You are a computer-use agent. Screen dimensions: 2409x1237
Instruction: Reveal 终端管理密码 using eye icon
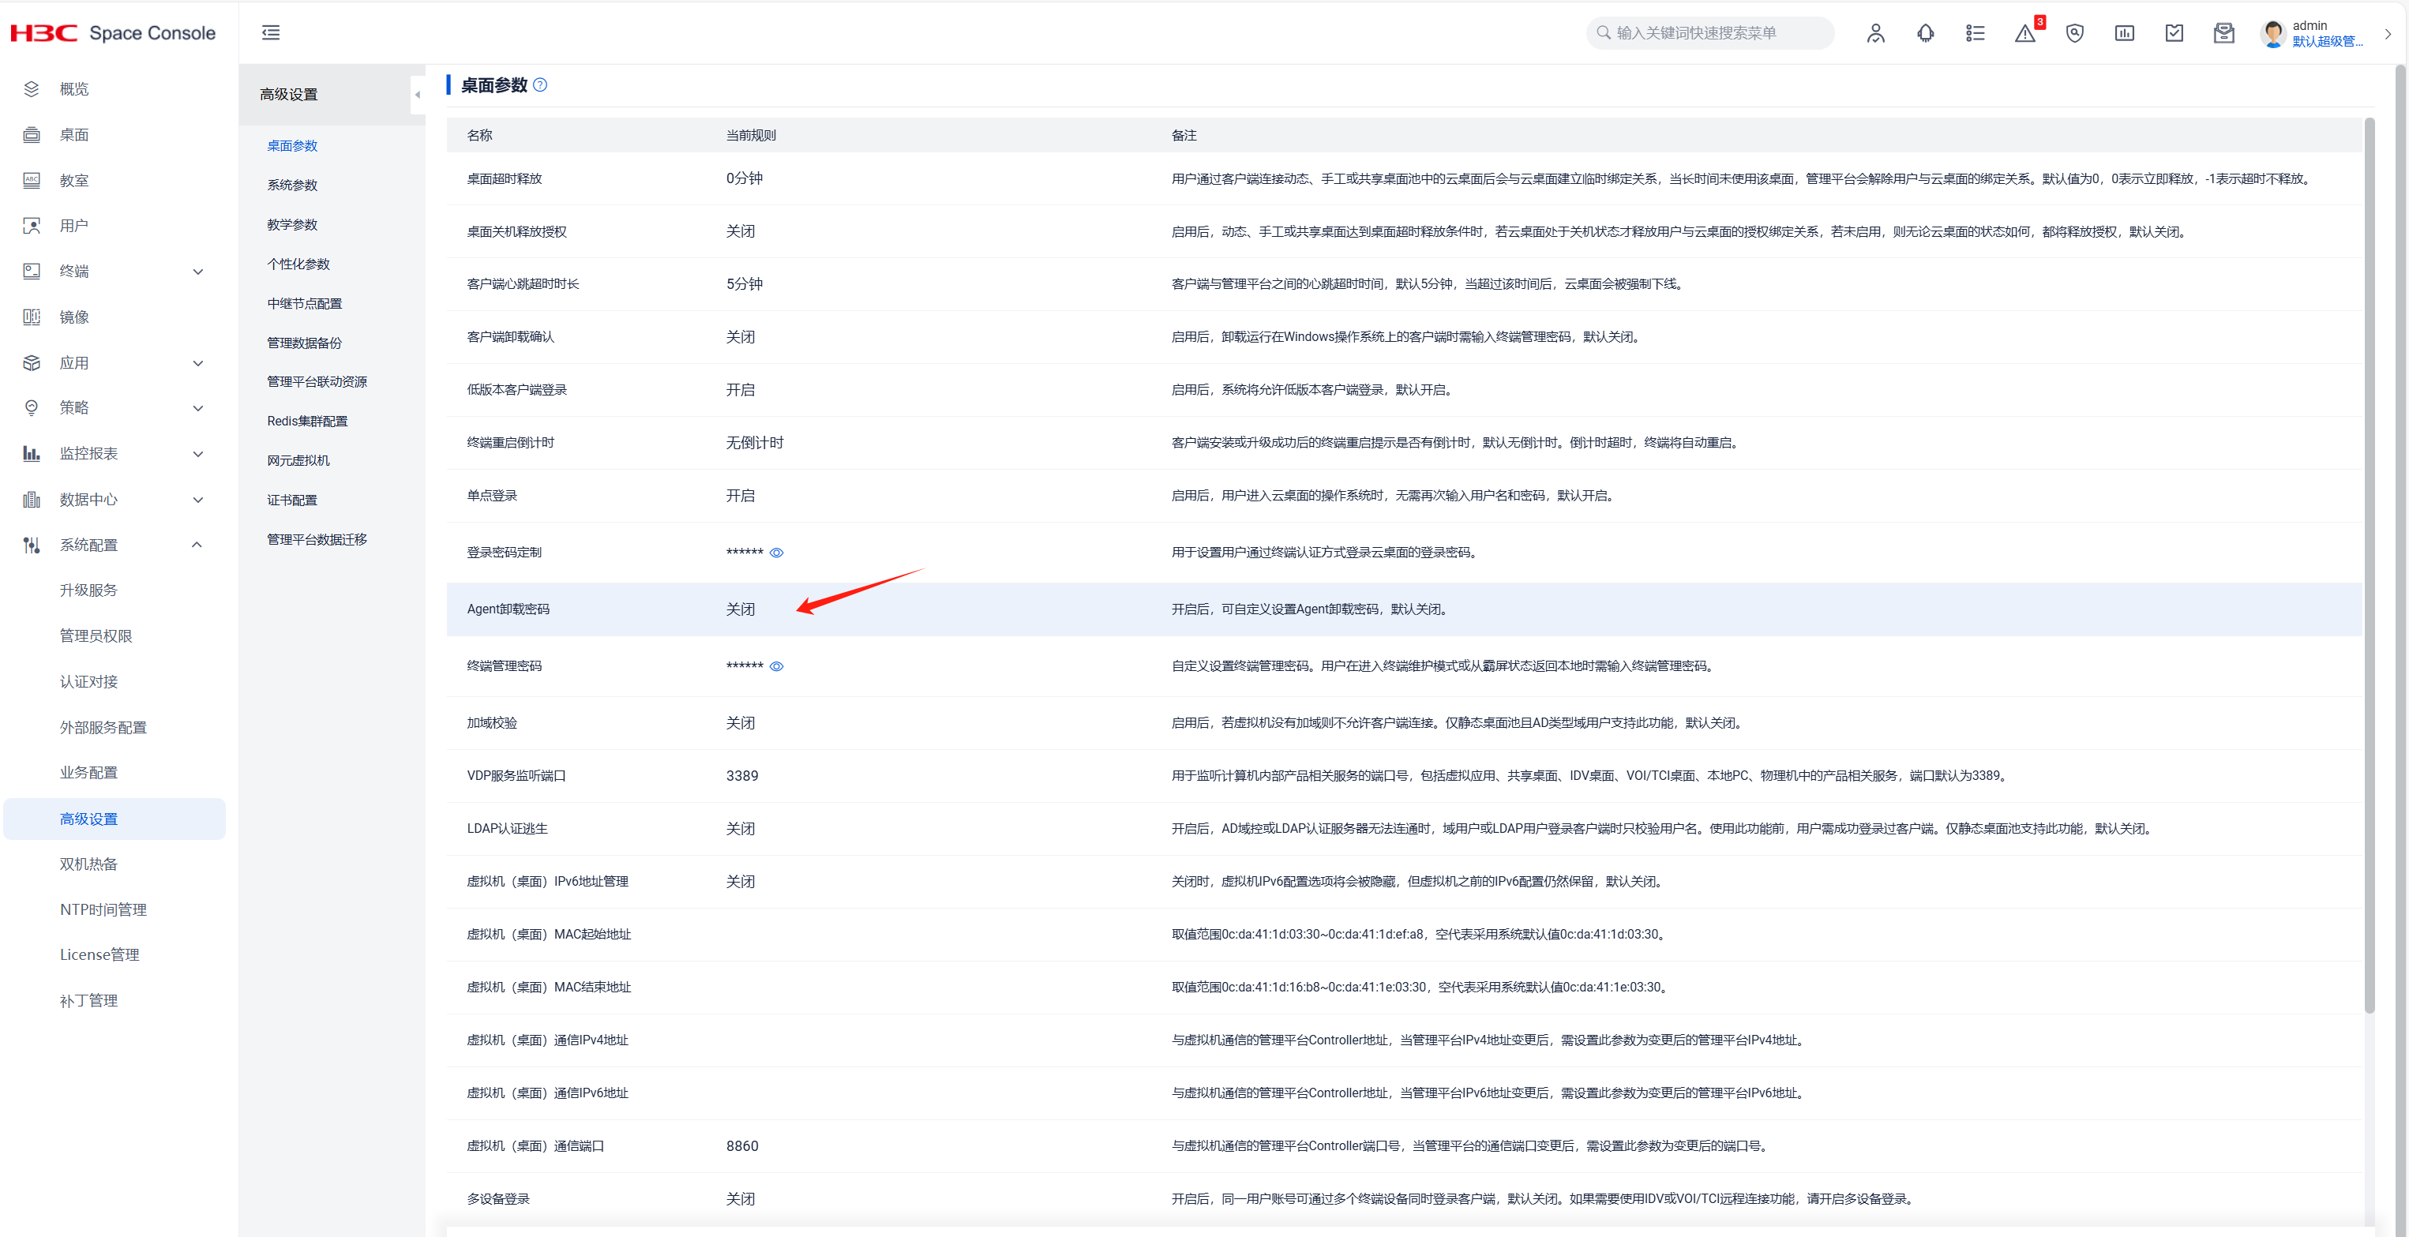(776, 666)
